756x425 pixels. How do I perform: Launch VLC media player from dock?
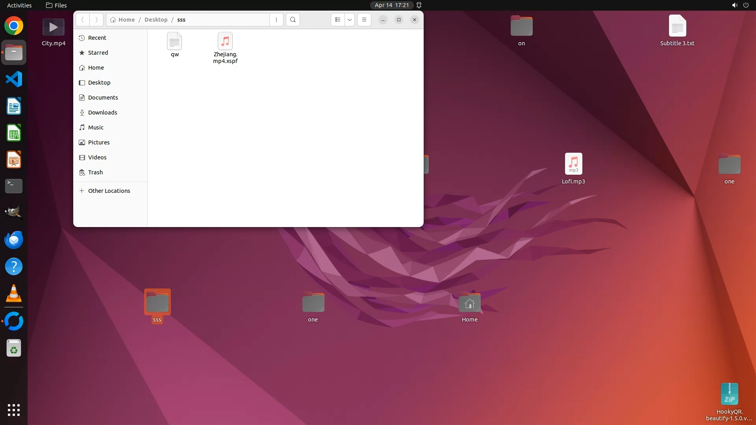coord(14,294)
